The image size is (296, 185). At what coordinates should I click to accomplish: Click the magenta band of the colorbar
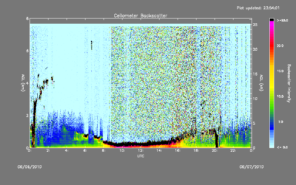tap(272, 24)
